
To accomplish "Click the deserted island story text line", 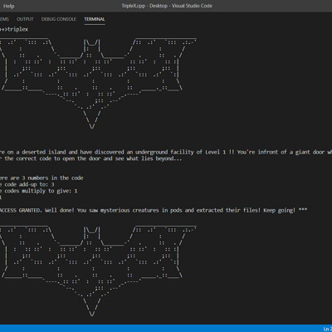I will pos(166,152).
